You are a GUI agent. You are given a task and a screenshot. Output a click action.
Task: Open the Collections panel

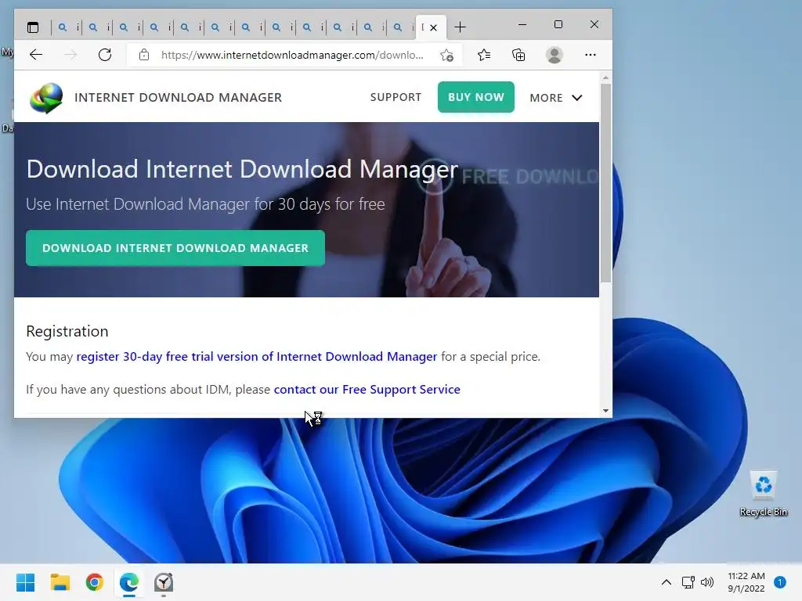(518, 55)
